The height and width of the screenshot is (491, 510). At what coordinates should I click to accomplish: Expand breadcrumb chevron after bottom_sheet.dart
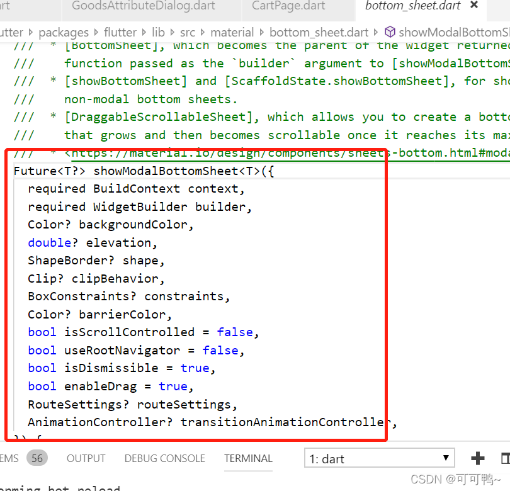376,32
